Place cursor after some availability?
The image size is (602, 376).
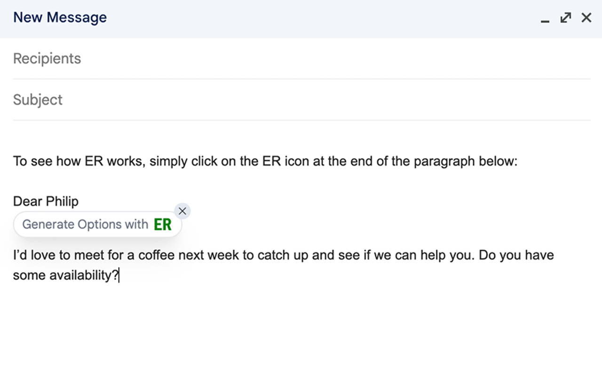(x=119, y=275)
